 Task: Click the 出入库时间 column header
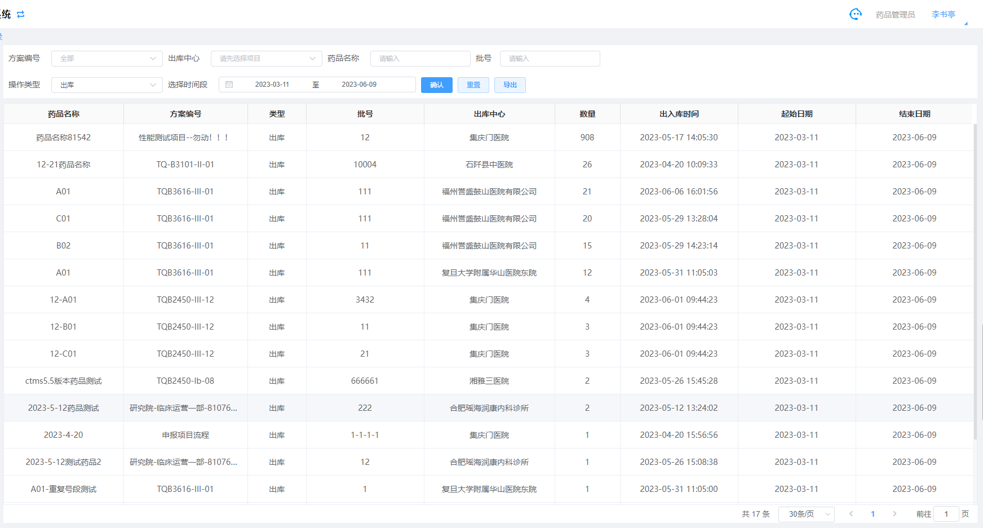click(679, 114)
